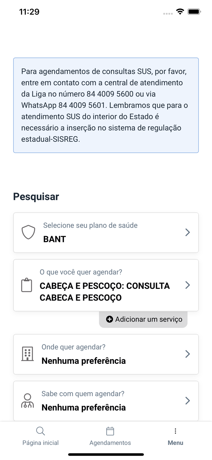Open Agendamentos via the calendar icon
The width and height of the screenshot is (212, 460).
click(110, 431)
